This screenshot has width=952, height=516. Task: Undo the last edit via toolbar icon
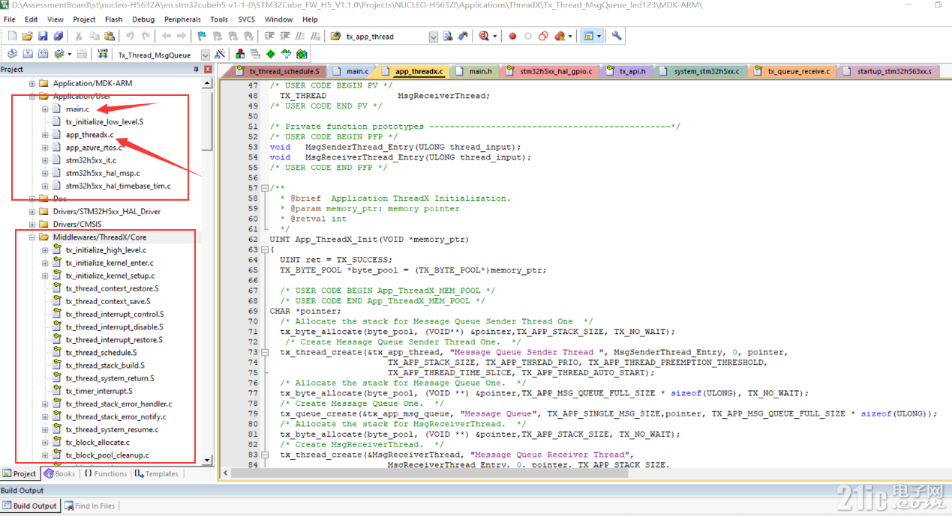coord(130,36)
